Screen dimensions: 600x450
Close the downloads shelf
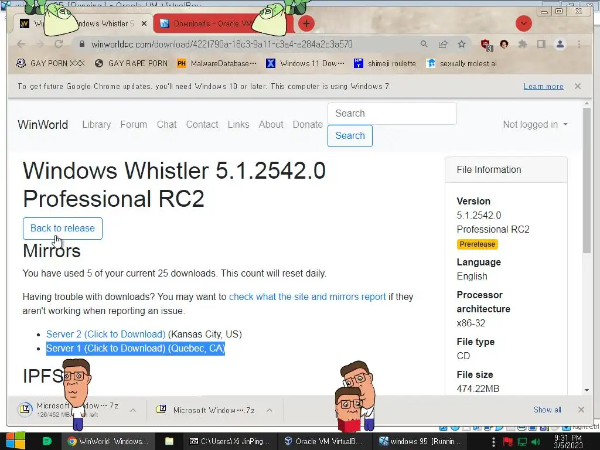(x=581, y=410)
